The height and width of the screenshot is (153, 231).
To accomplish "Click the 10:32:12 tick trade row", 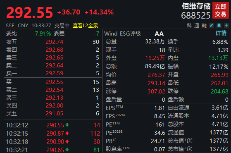I will point(53,125).
